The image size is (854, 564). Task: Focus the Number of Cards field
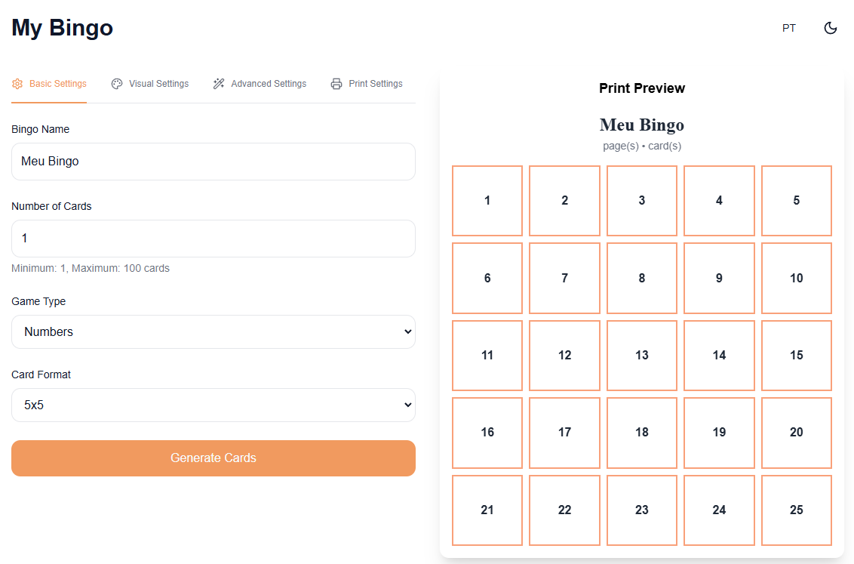[213, 239]
